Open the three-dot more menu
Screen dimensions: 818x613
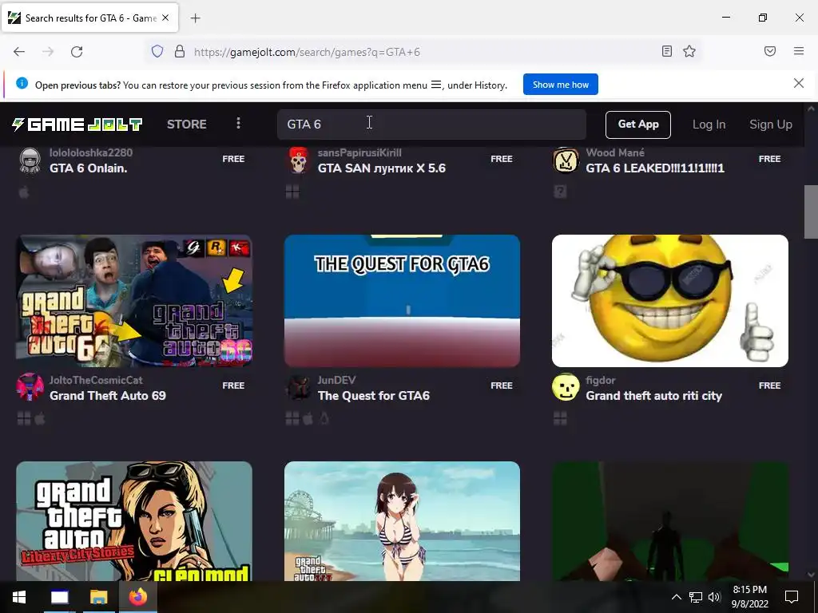click(238, 123)
